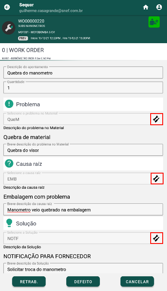Edit 'Breve descrição da causa raíz' field

83,209
